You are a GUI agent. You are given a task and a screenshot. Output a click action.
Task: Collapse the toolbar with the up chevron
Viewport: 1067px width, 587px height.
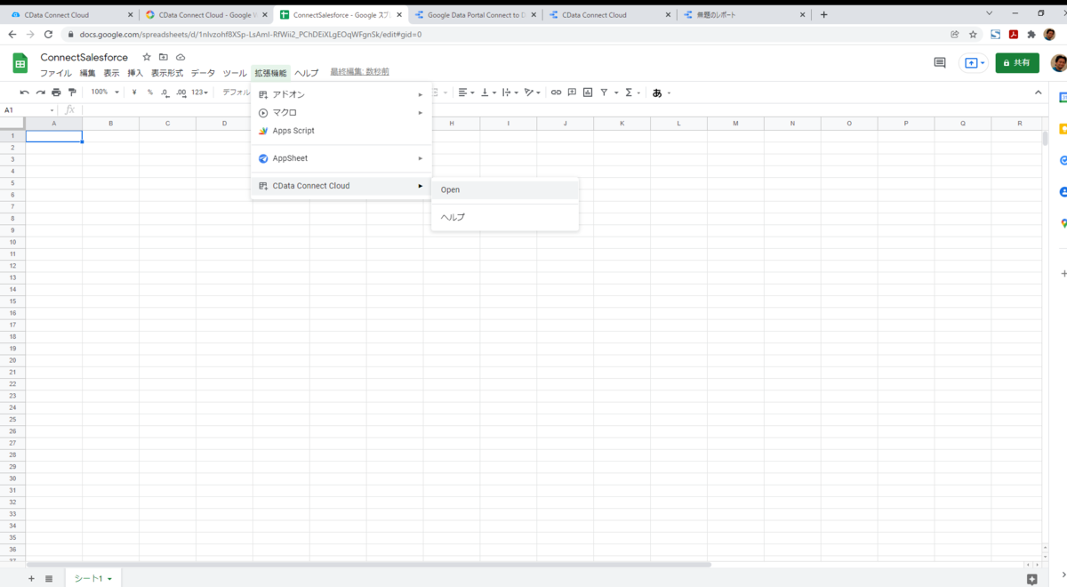[1038, 92]
